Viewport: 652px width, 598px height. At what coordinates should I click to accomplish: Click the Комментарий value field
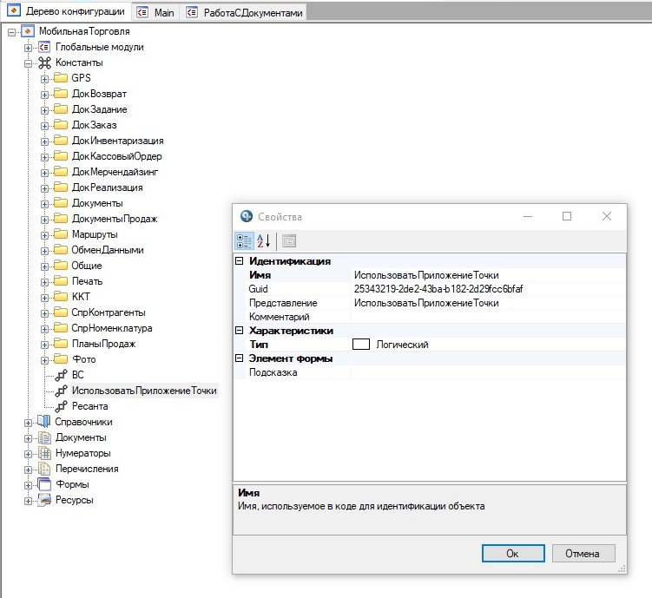tap(486, 317)
